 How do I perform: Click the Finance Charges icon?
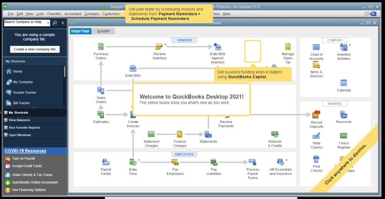[180, 134]
